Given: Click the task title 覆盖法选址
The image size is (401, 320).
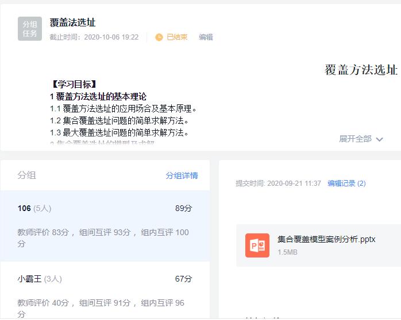Looking at the screenshot, I should [x=72, y=23].
